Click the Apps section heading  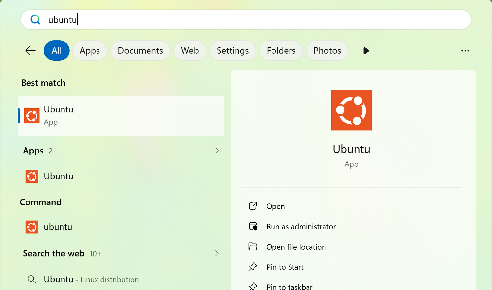click(x=33, y=151)
